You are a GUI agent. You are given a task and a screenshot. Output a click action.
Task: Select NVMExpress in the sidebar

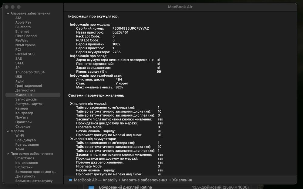click(x=25, y=45)
